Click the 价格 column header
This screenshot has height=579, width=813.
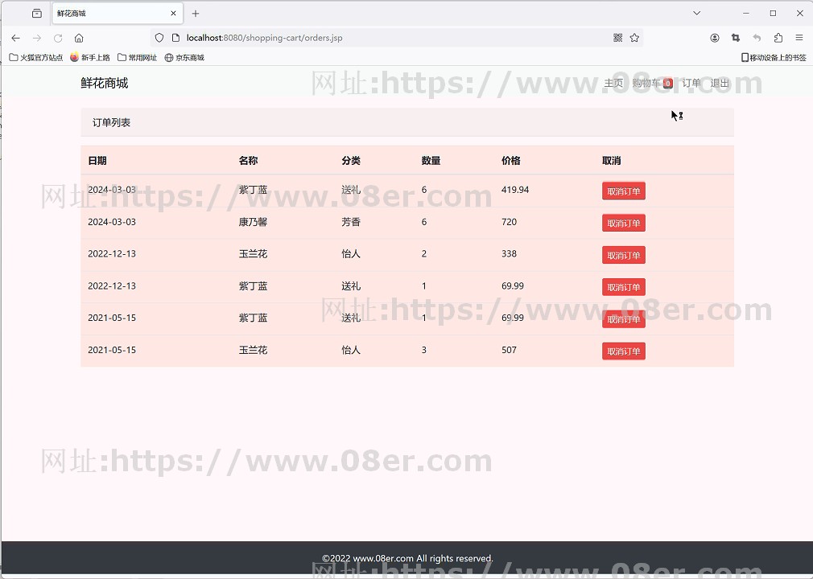(x=510, y=161)
